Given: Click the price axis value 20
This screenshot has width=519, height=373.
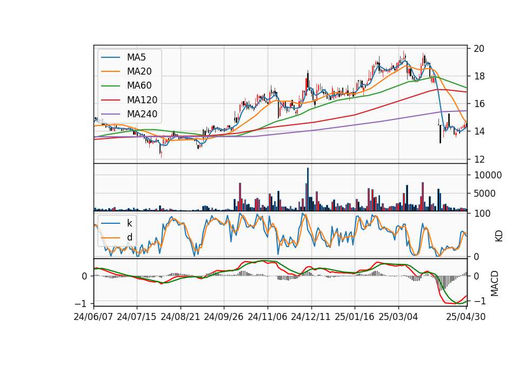Looking at the screenshot, I should [x=479, y=49].
